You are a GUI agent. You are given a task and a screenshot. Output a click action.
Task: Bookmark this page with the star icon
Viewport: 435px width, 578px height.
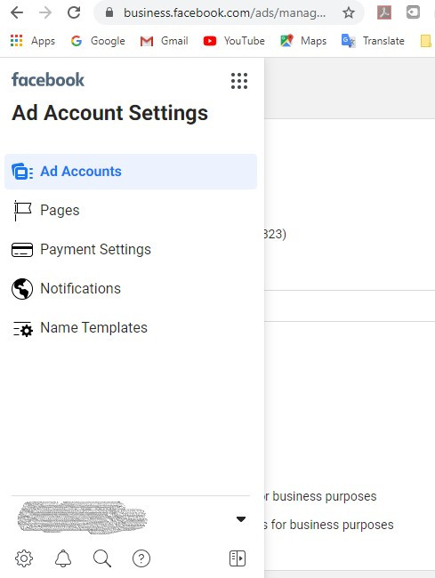[349, 13]
